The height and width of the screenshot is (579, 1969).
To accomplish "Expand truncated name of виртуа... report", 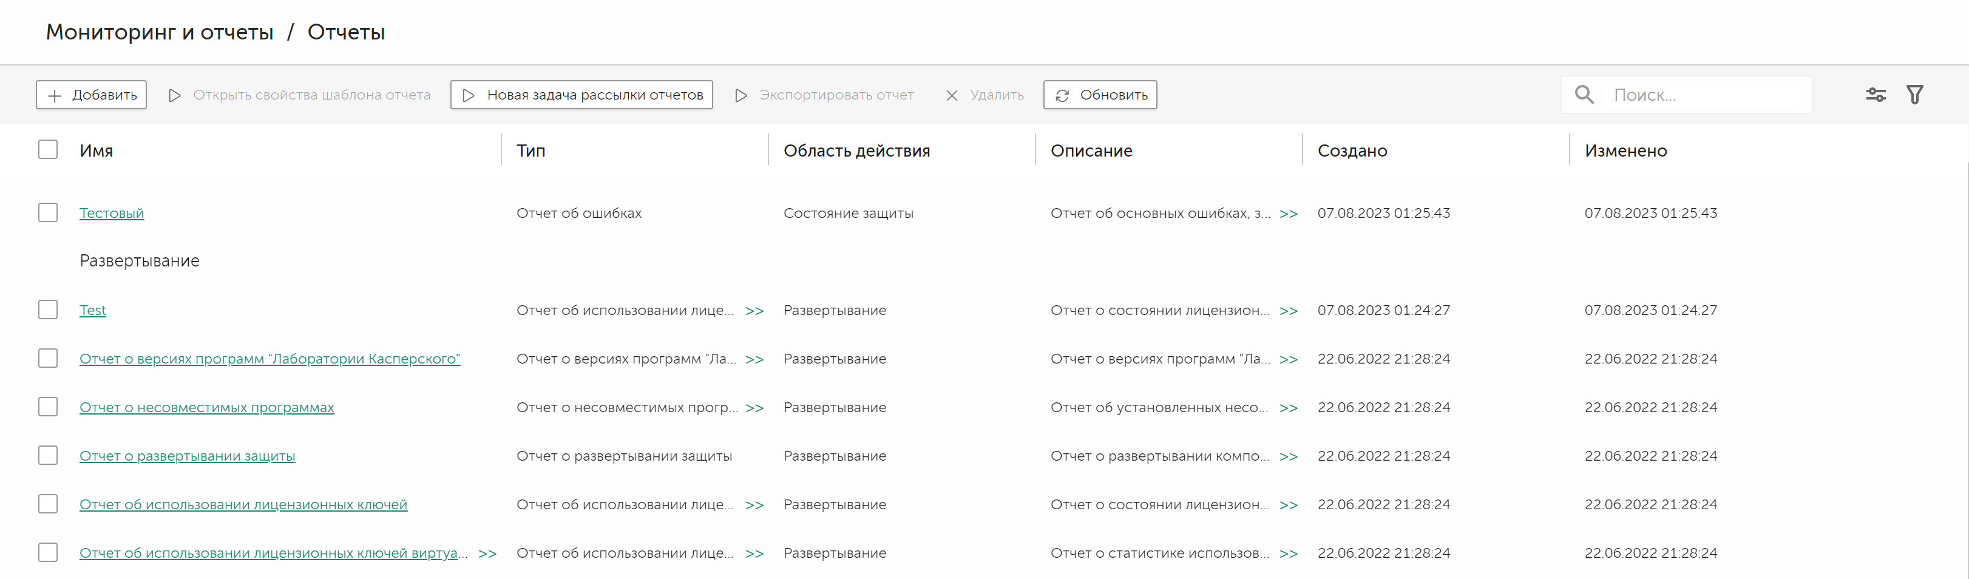I will click(x=487, y=554).
